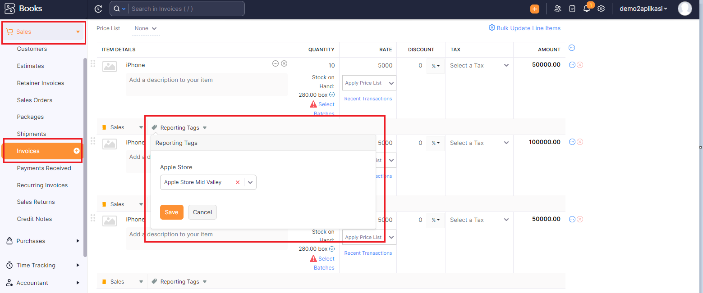The height and width of the screenshot is (293, 703).
Task: Open Select a Tax dropdown in third row
Action: 479,220
